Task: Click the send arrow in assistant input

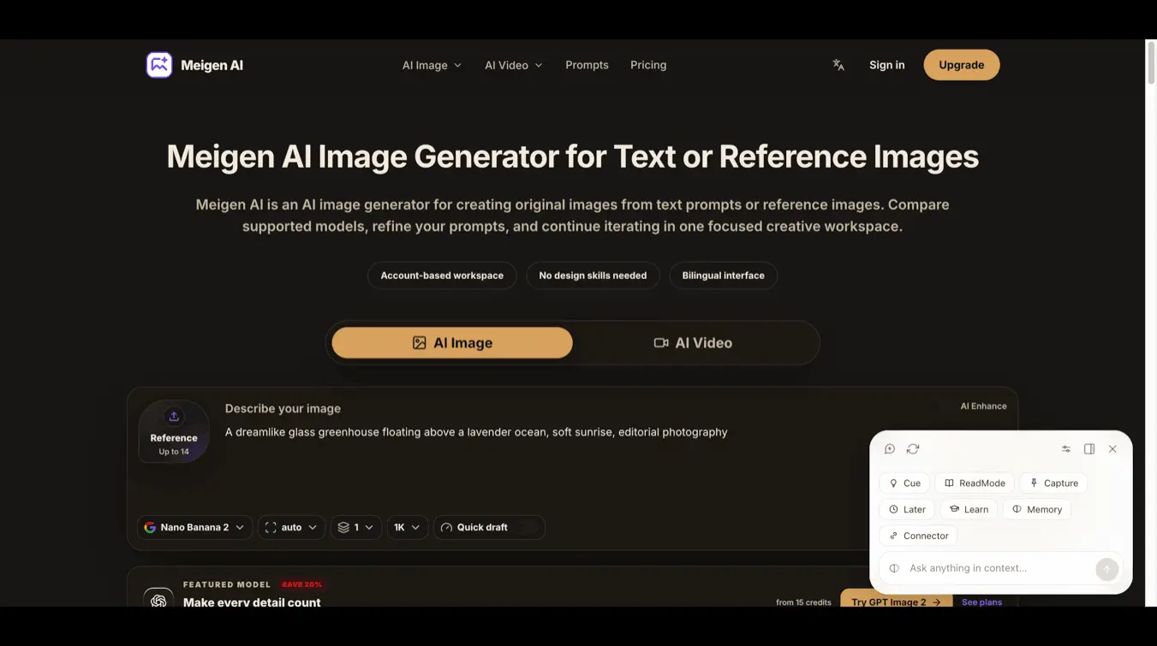Action: click(x=1106, y=569)
